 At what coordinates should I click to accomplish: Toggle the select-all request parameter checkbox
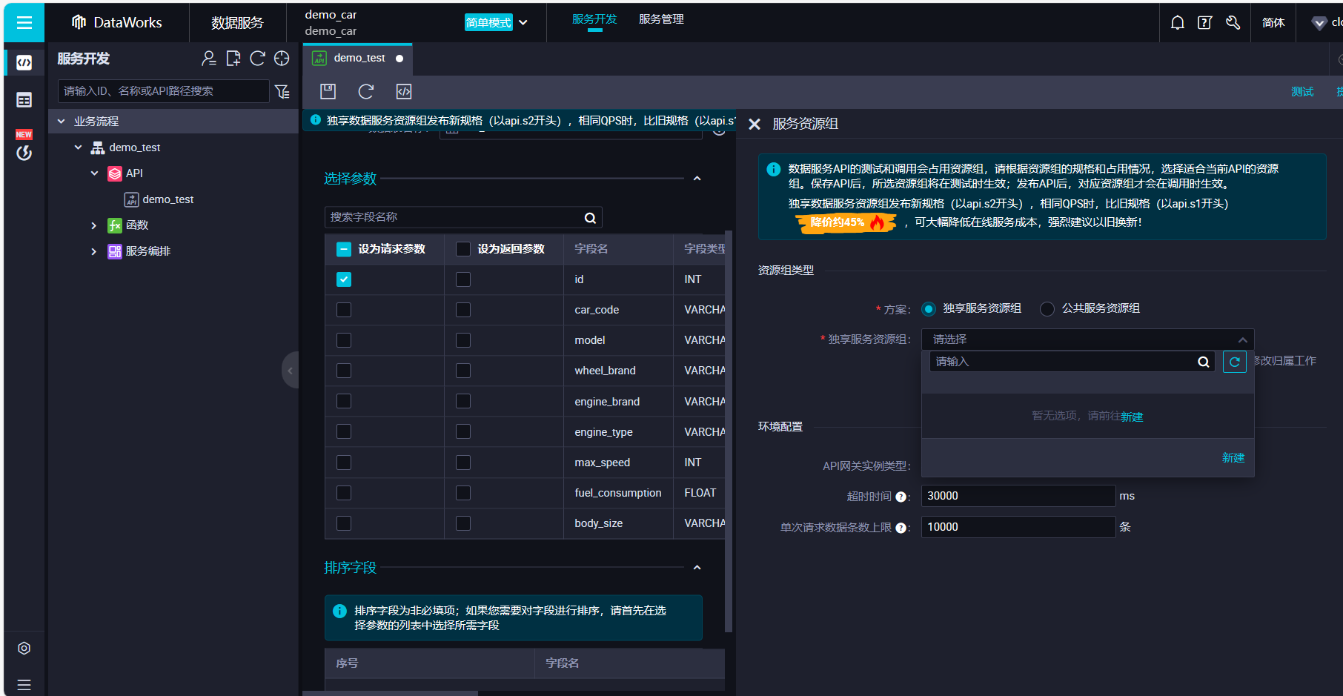coord(344,249)
